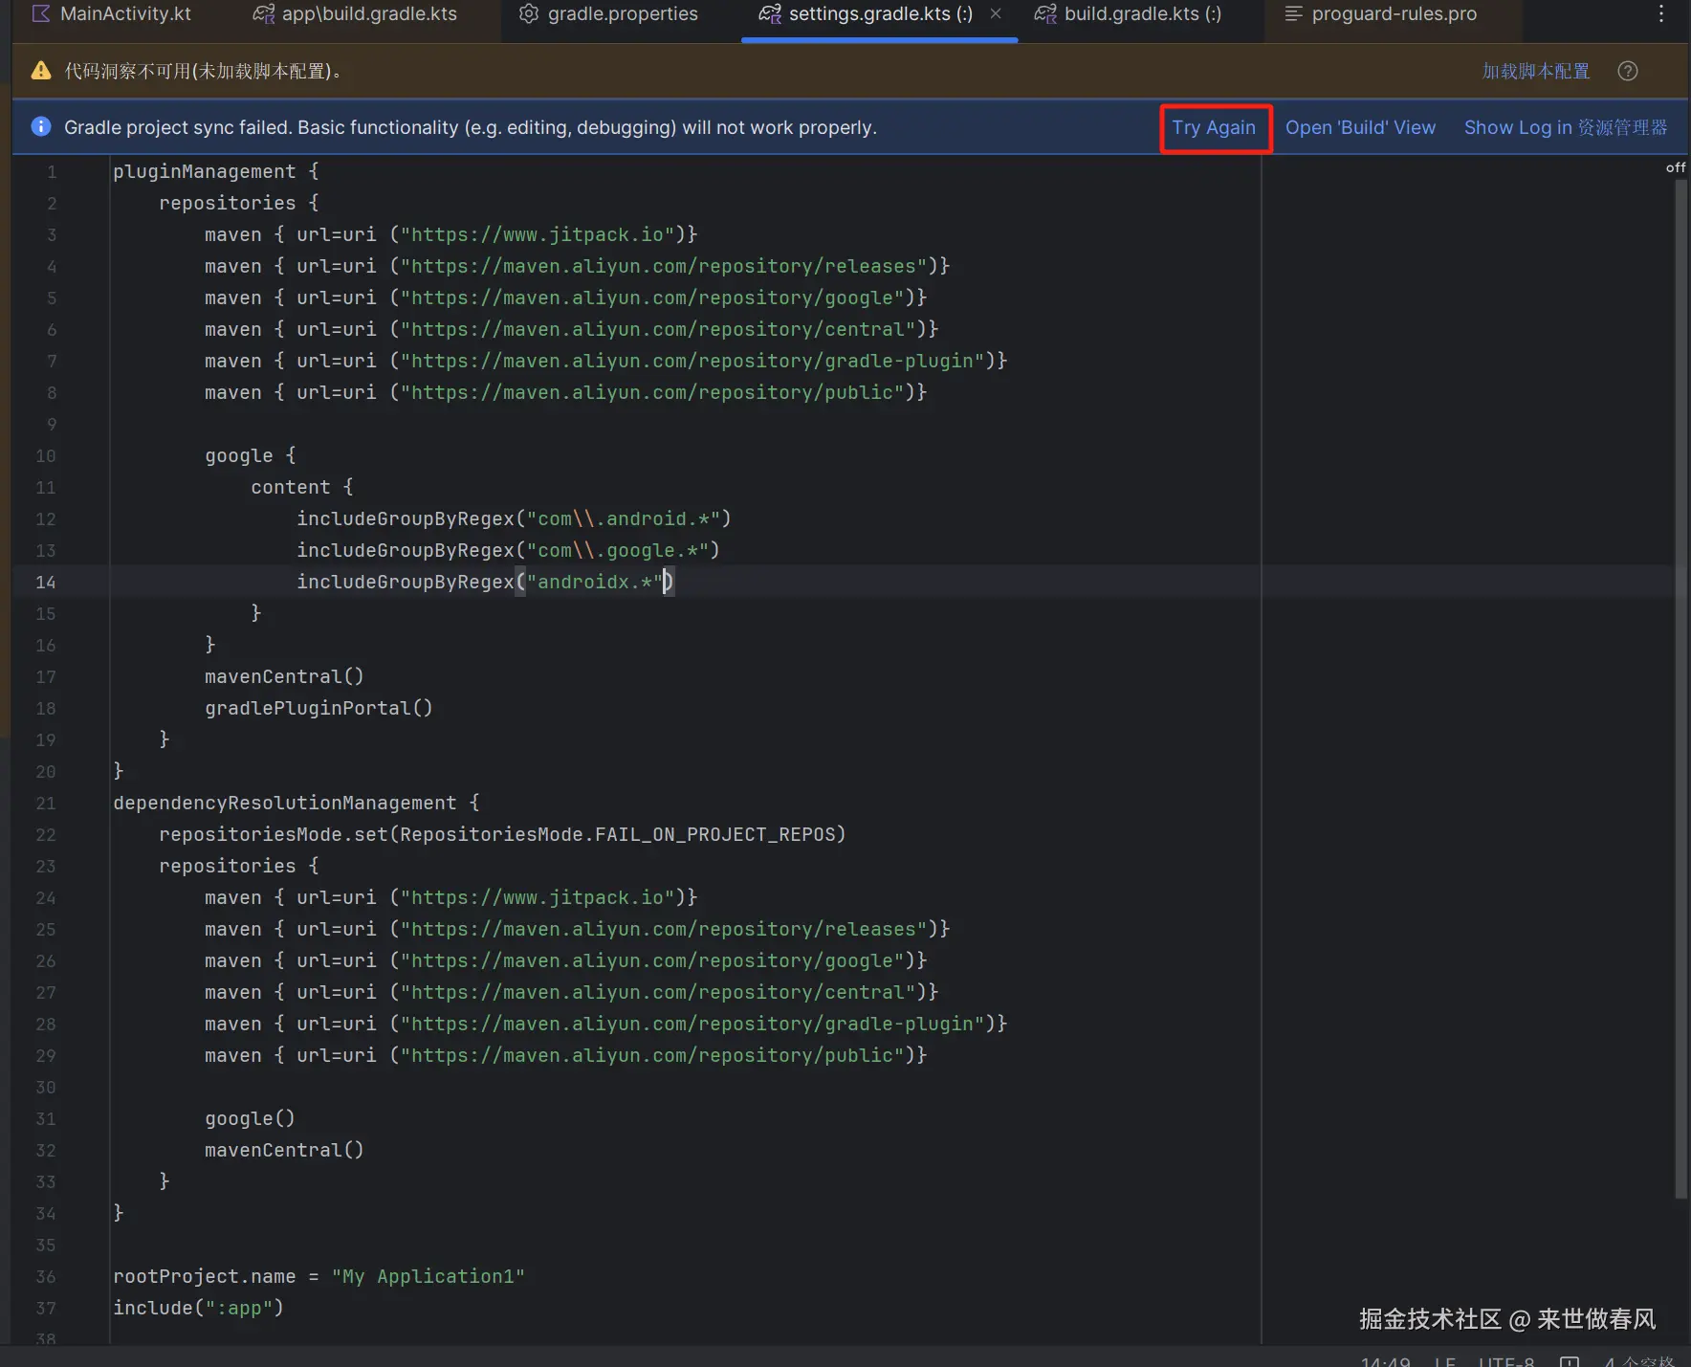Image resolution: width=1691 pixels, height=1367 pixels.
Task: Click 'mavenCentral()' on line 32
Action: [x=285, y=1150]
